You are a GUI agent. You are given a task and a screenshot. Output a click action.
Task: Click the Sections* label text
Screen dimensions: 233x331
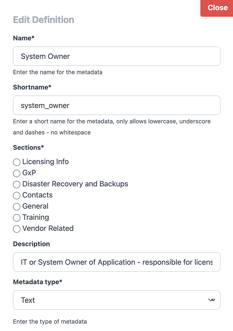(x=28, y=147)
